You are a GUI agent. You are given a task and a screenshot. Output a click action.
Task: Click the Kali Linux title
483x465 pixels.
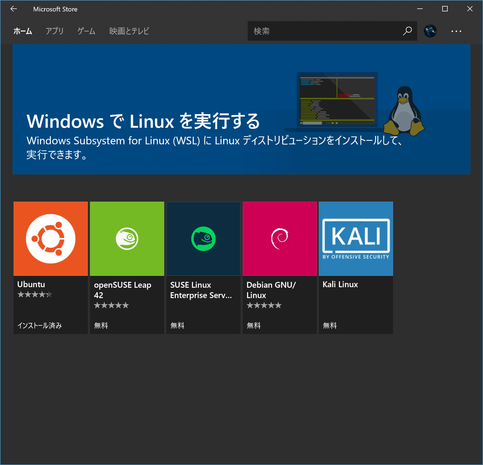click(x=340, y=284)
